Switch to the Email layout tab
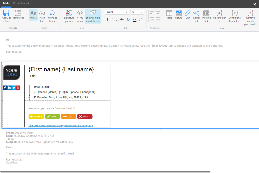The height and width of the screenshot is (173, 259). point(21,4)
